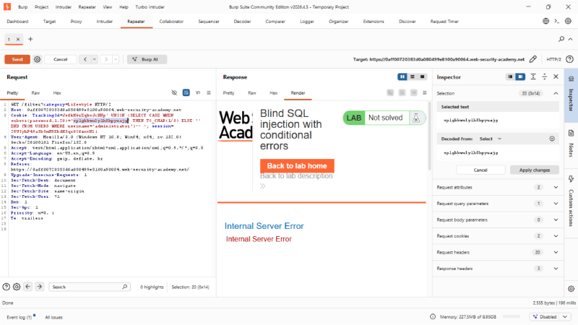Screen dimensions: 578x325
Task: Open the next-request history dropdown arrow
Action: pyautogui.click(x=116, y=59)
